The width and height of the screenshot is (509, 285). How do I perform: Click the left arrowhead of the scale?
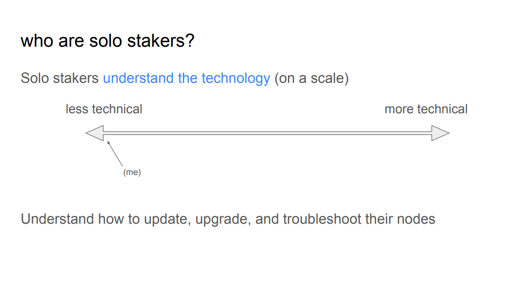click(x=95, y=133)
